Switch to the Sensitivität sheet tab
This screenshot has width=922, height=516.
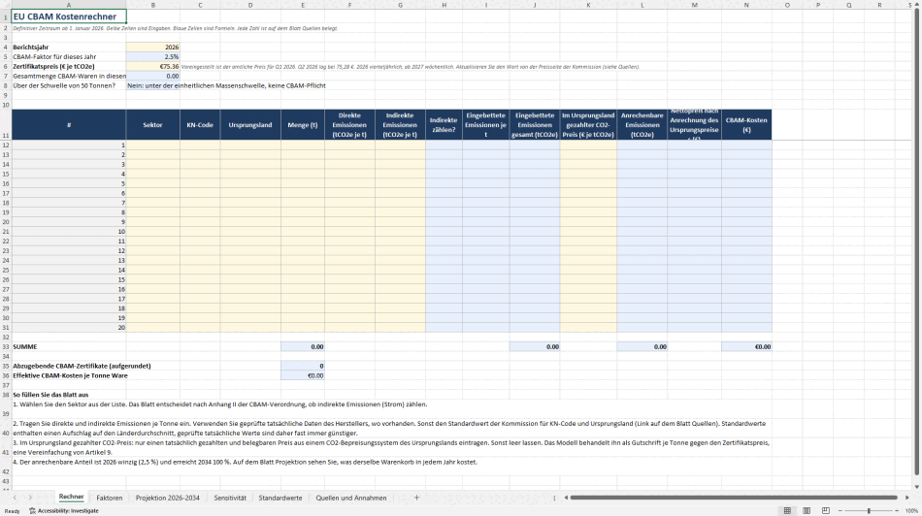coord(230,498)
